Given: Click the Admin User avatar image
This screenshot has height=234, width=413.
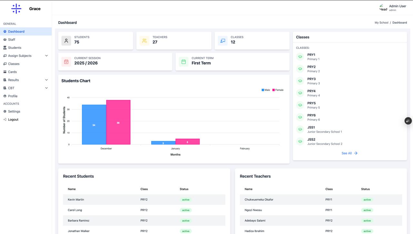Looking at the screenshot, I should [383, 8].
